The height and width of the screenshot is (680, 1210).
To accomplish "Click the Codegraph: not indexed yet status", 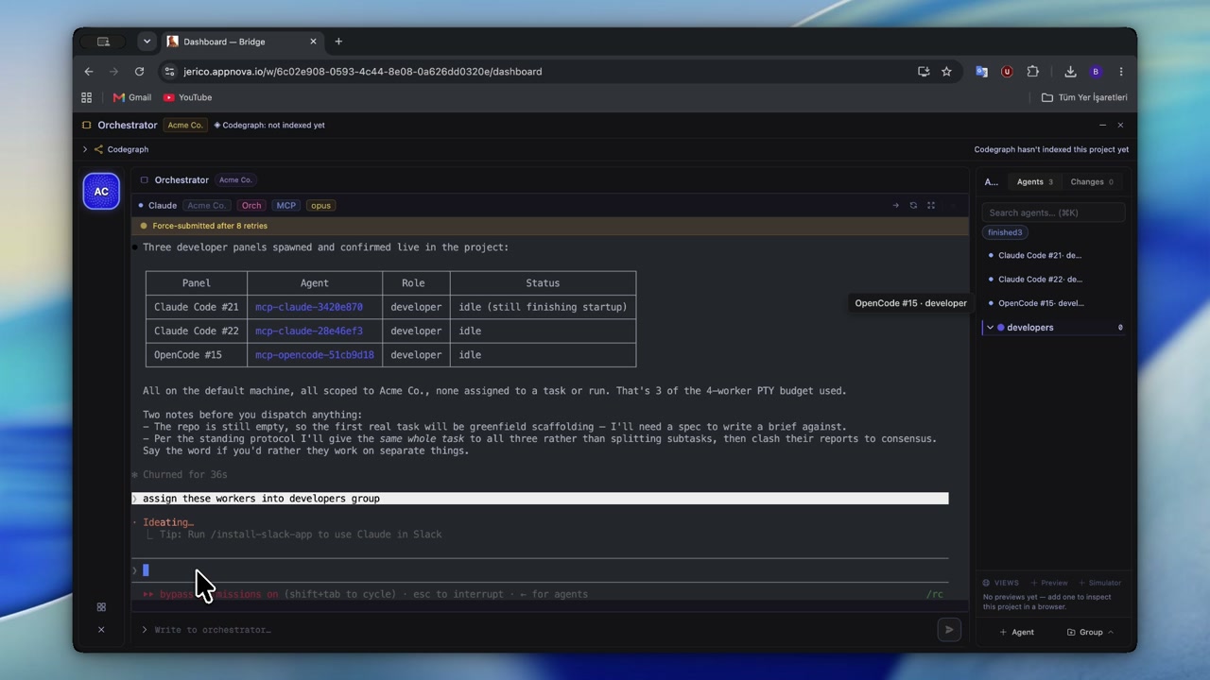I will coord(269,125).
